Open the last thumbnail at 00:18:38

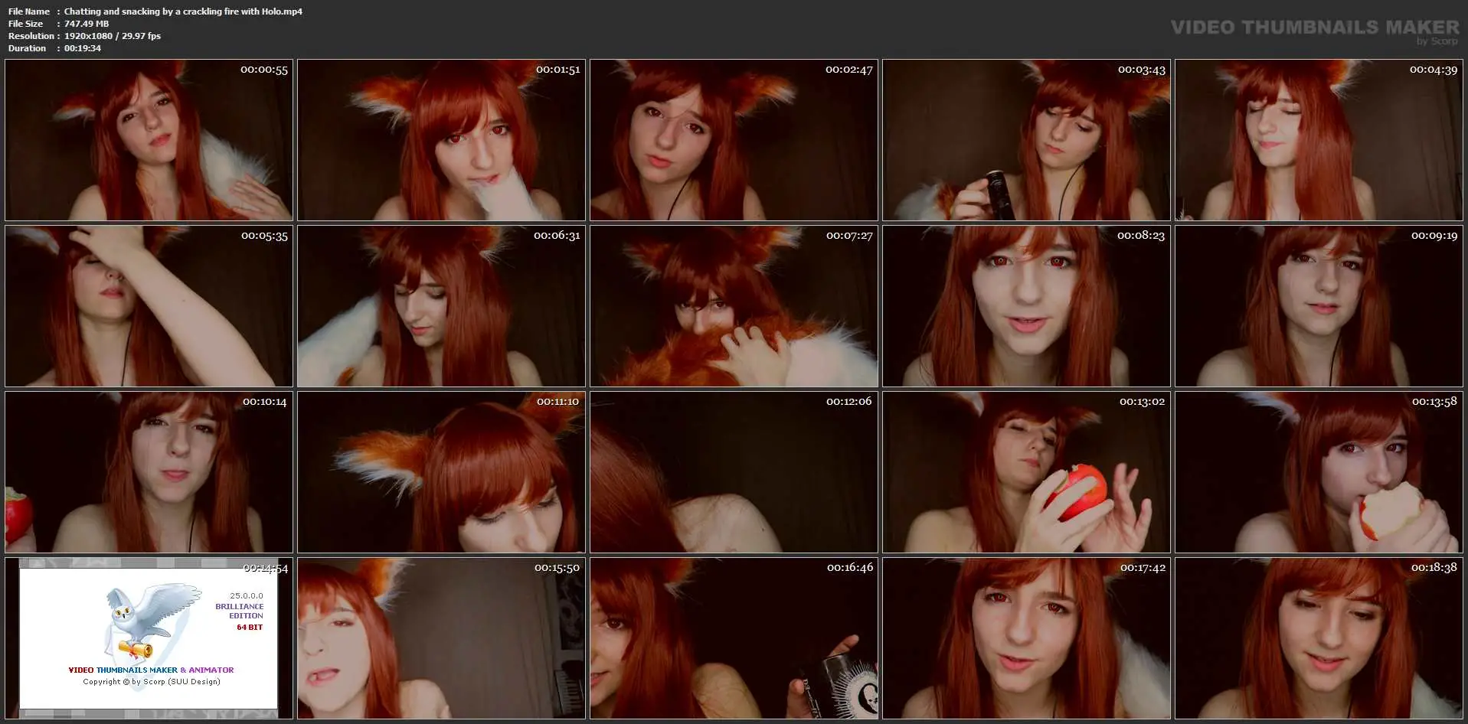pos(1319,638)
